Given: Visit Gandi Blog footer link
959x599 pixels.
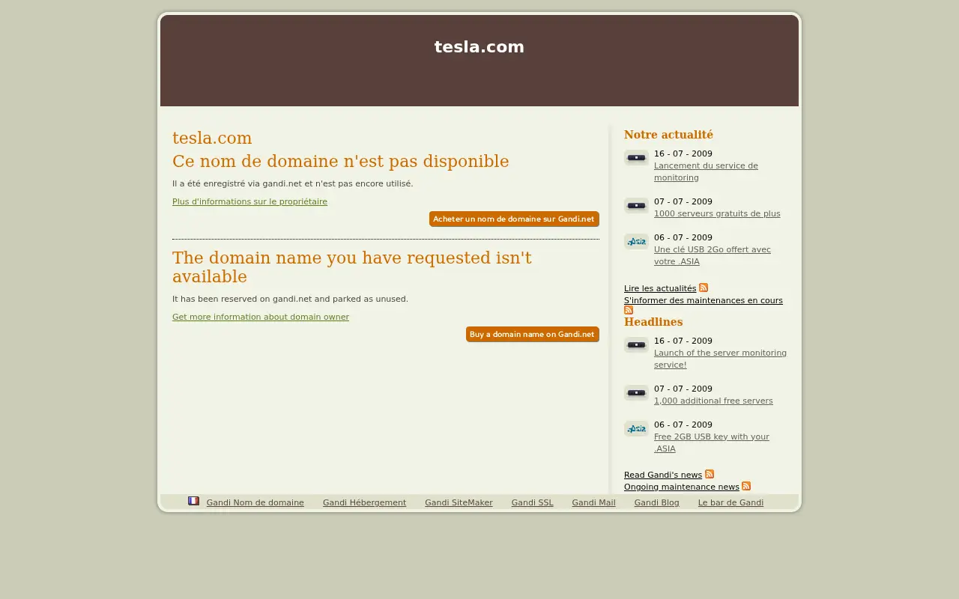Looking at the screenshot, I should tap(657, 503).
